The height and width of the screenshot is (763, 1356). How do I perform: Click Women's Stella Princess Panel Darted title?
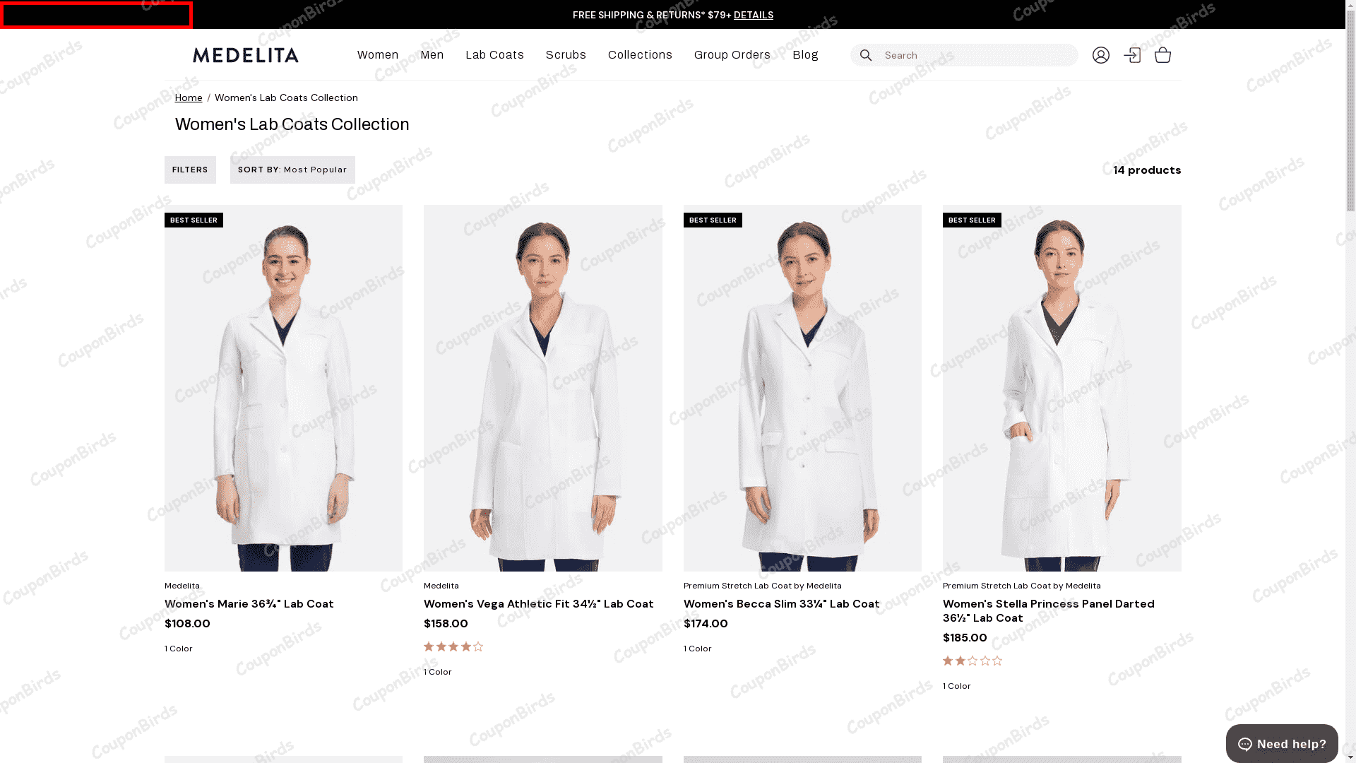[1049, 611]
